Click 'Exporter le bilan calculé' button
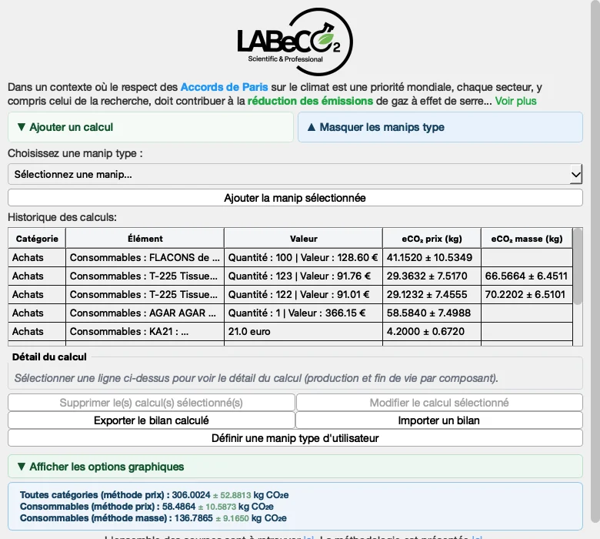Viewport: 600px width, 539px height. 151,420
